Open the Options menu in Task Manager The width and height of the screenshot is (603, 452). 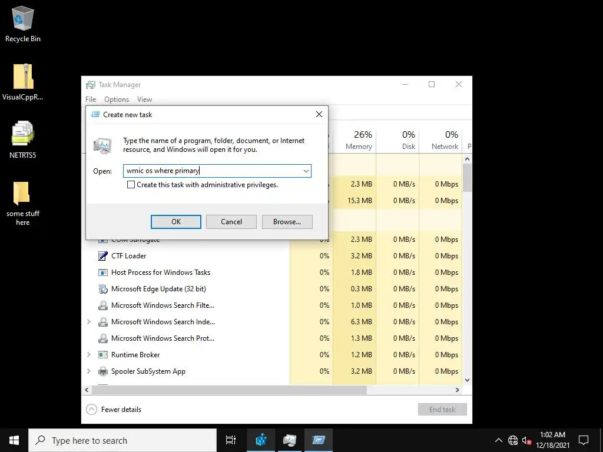pos(117,99)
